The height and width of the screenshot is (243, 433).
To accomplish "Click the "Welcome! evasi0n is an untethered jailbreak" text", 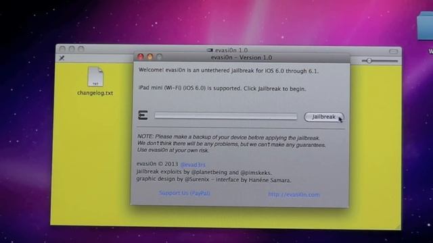I will tap(229, 70).
